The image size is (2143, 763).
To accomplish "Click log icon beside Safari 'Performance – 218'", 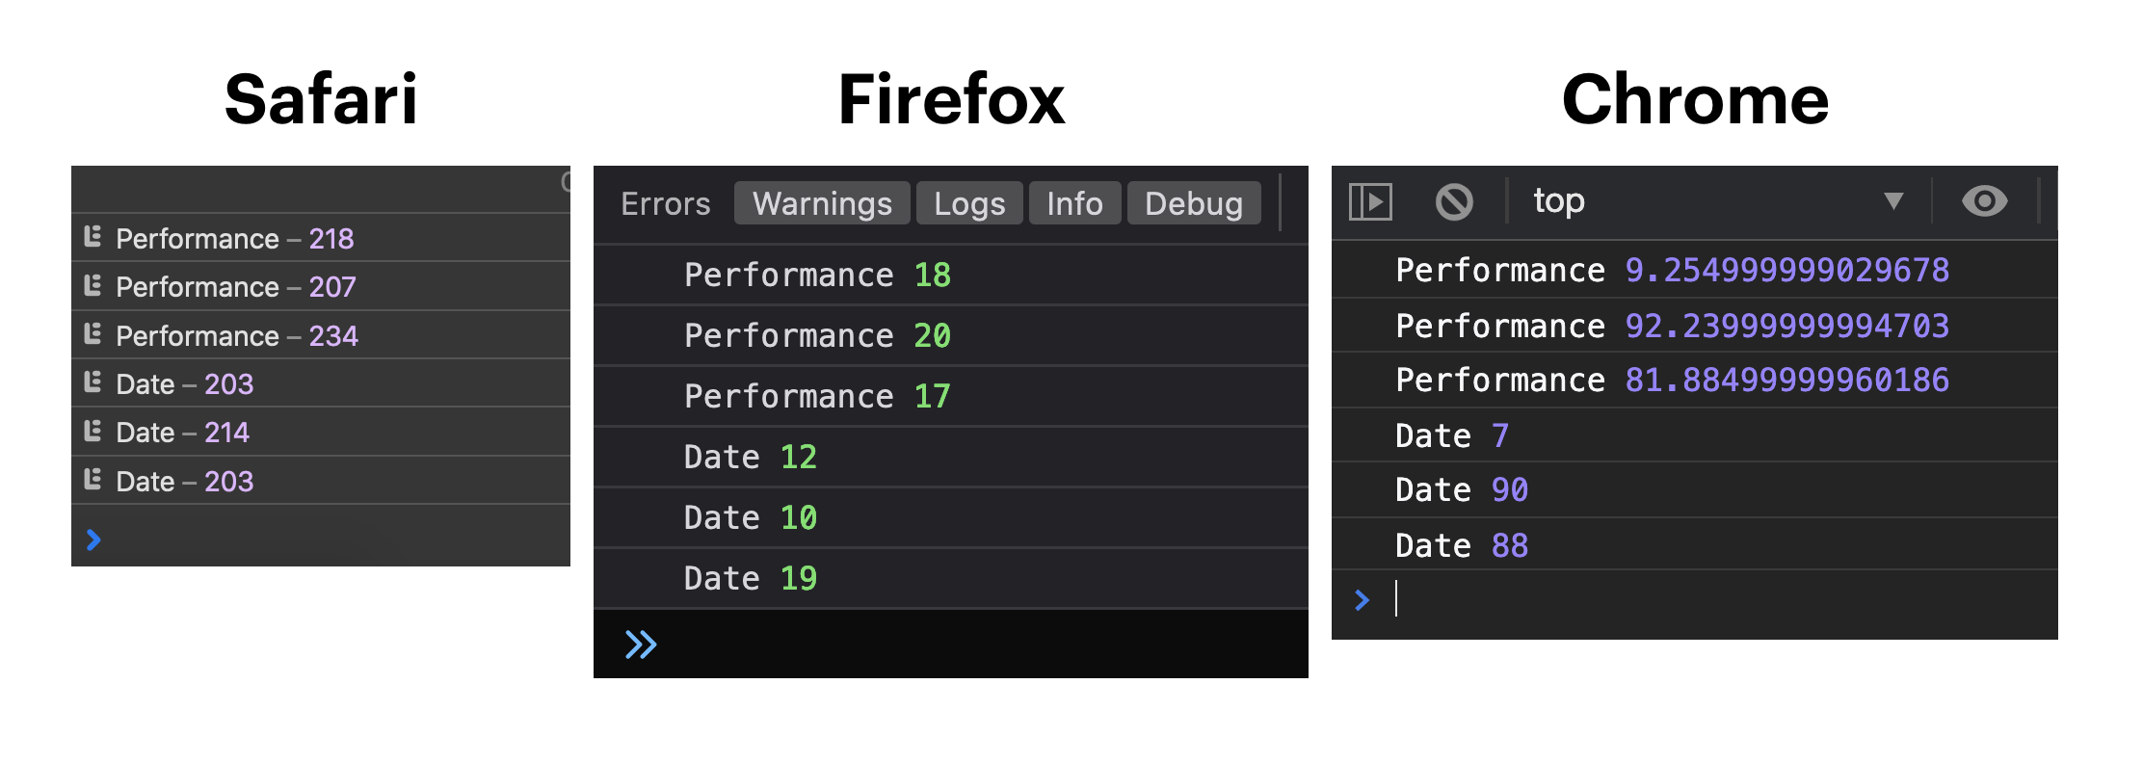I will point(93,237).
